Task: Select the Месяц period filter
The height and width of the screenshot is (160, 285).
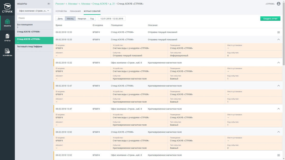Action: (x=70, y=19)
